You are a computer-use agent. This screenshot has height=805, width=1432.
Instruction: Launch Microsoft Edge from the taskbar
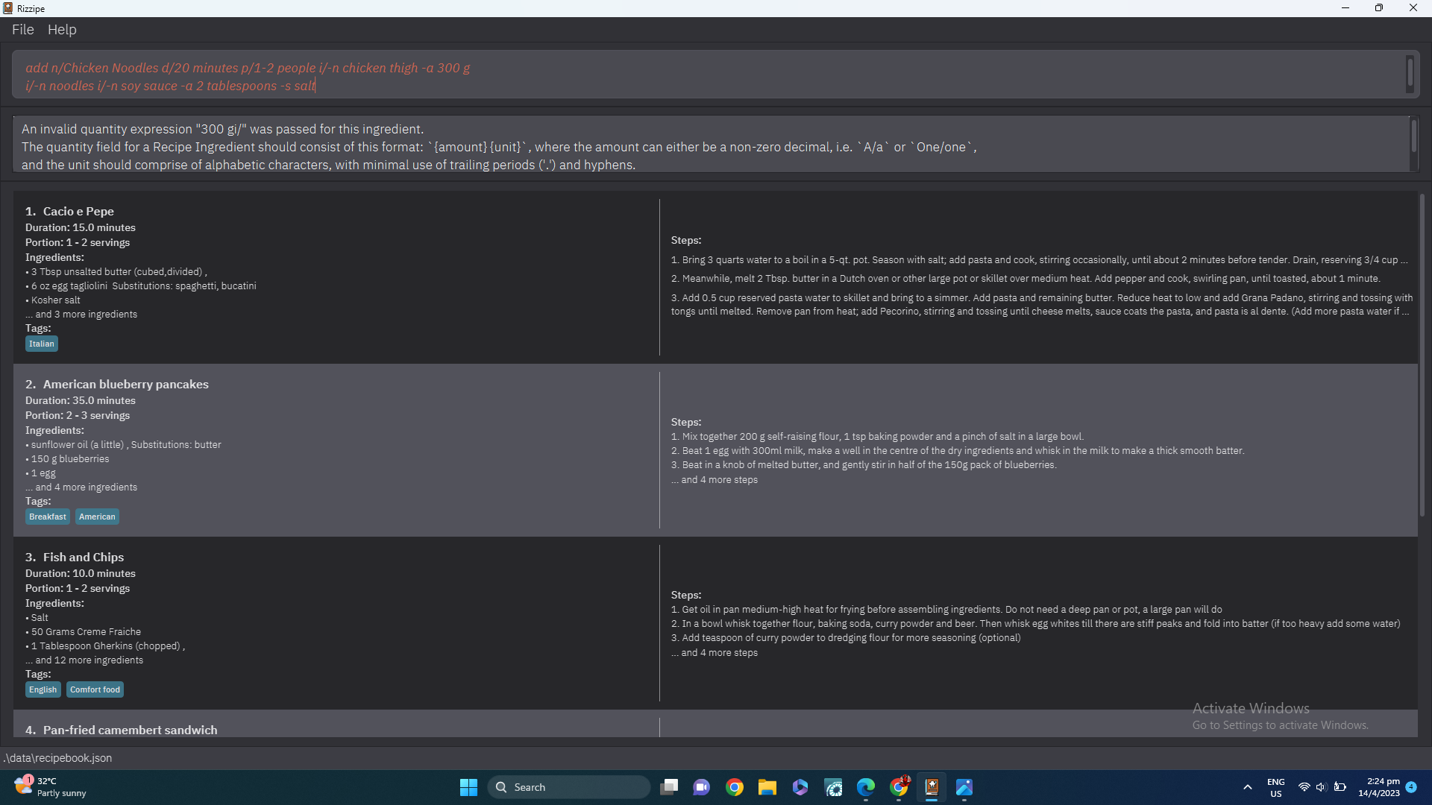866,787
